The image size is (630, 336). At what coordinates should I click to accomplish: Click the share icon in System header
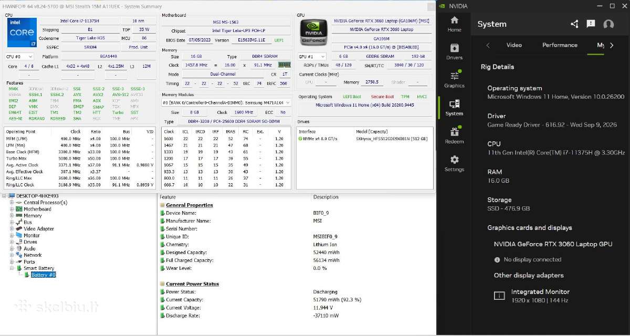pos(574,24)
